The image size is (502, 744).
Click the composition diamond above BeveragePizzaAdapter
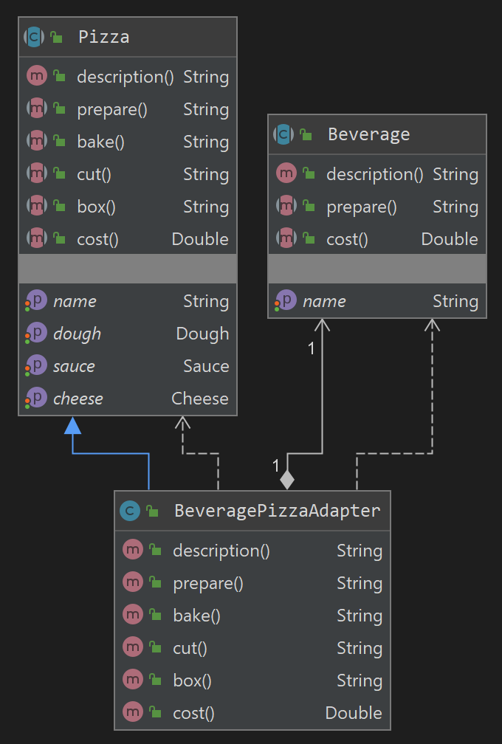click(x=287, y=479)
